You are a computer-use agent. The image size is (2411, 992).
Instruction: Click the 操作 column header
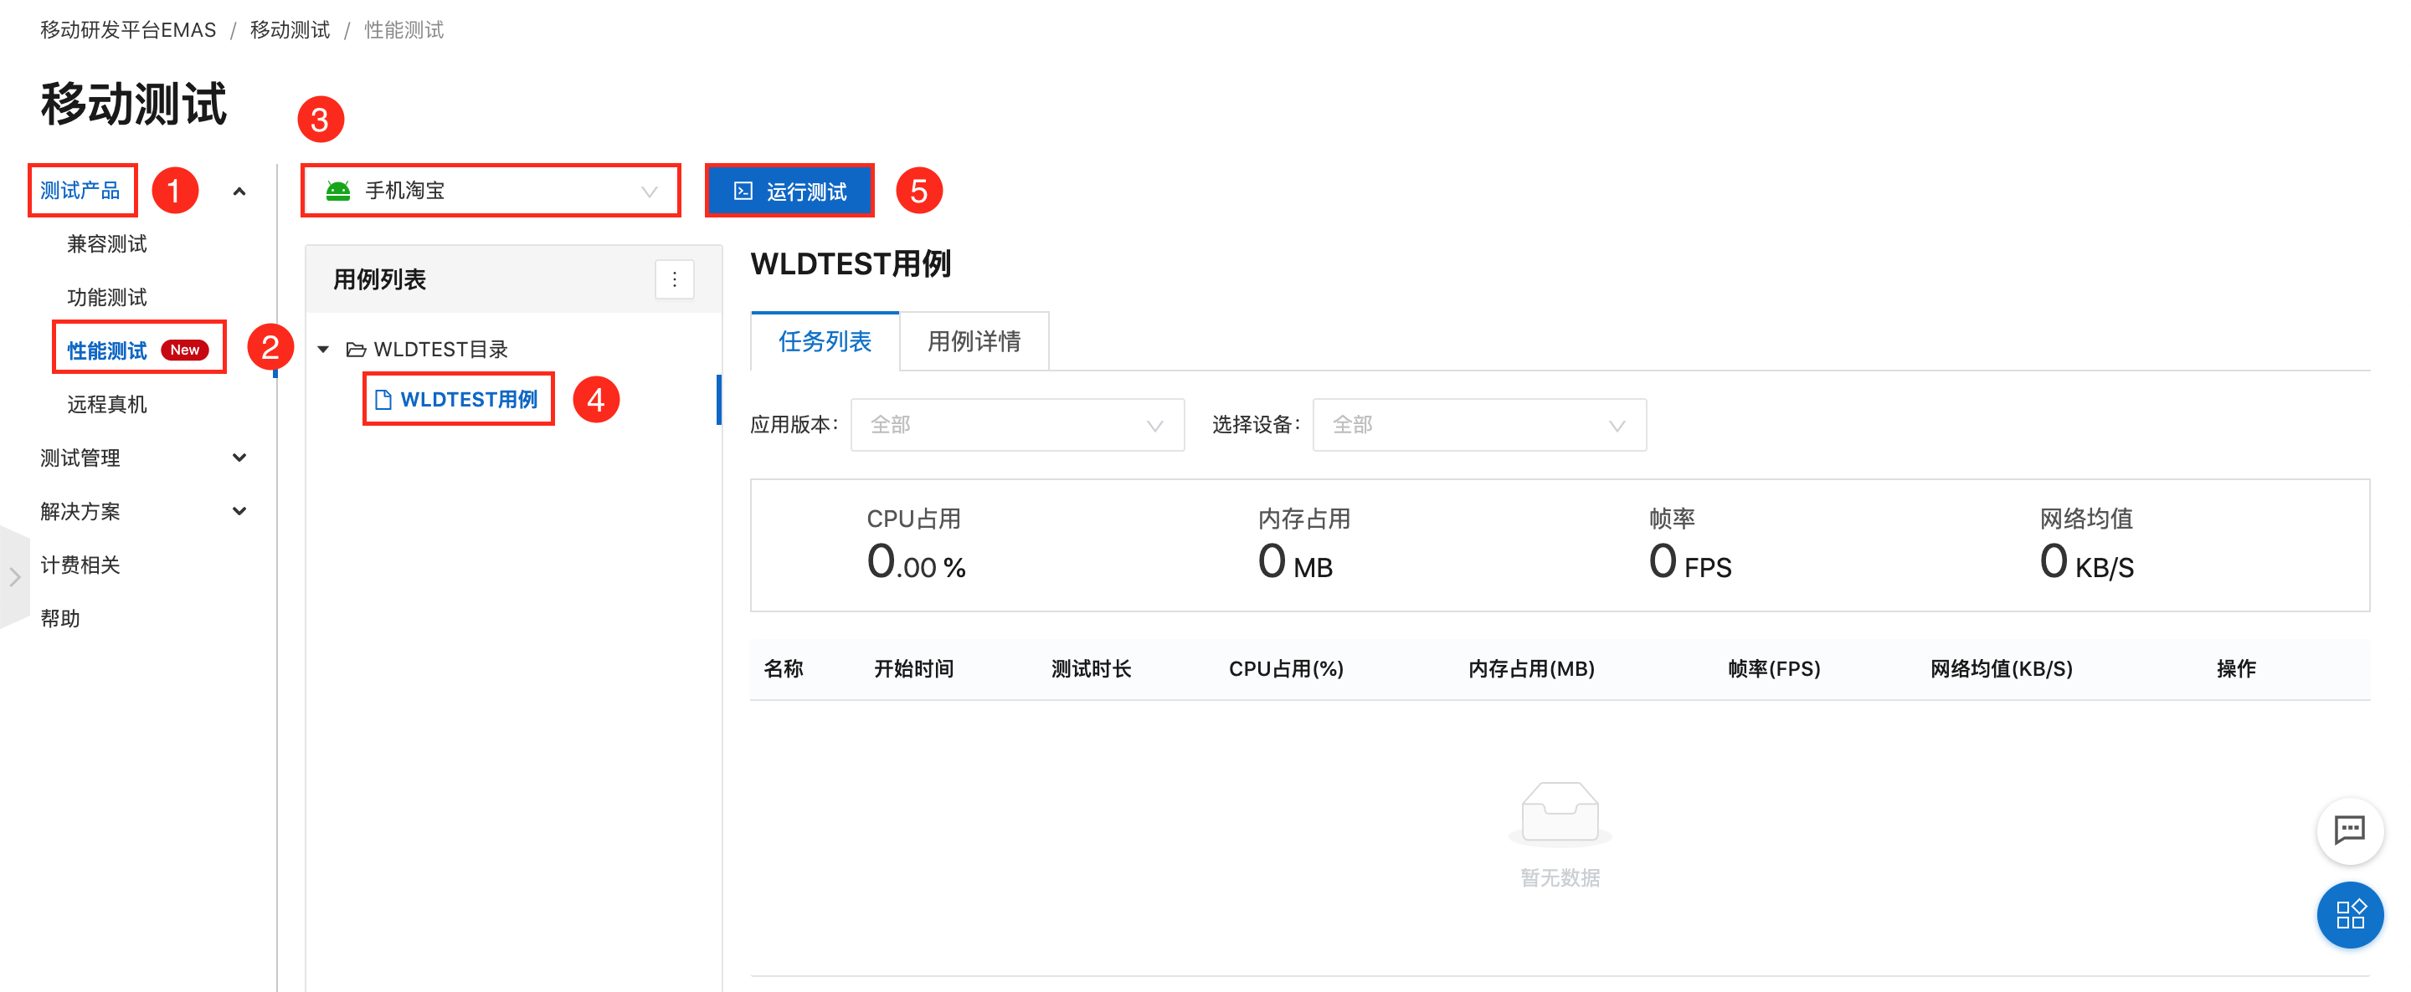[2235, 668]
